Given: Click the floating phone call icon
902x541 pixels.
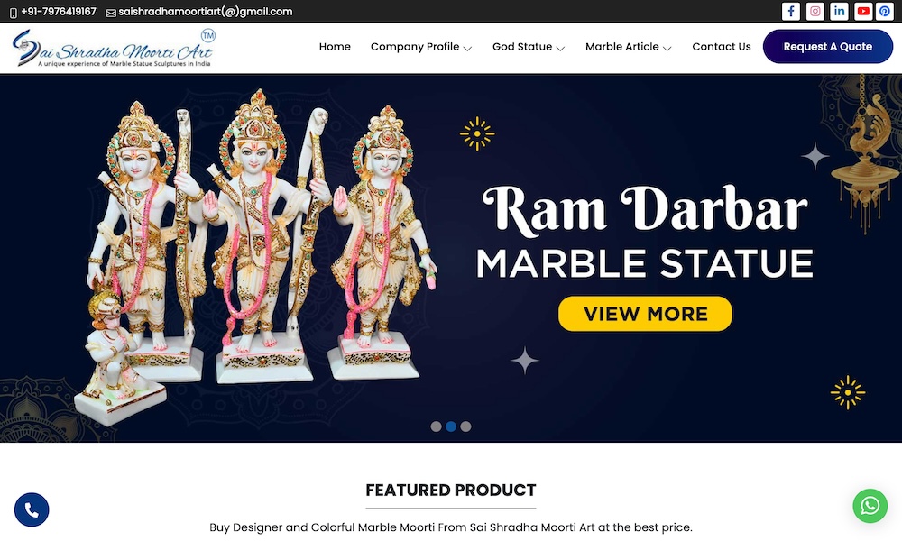Looking at the screenshot, I should (x=32, y=509).
